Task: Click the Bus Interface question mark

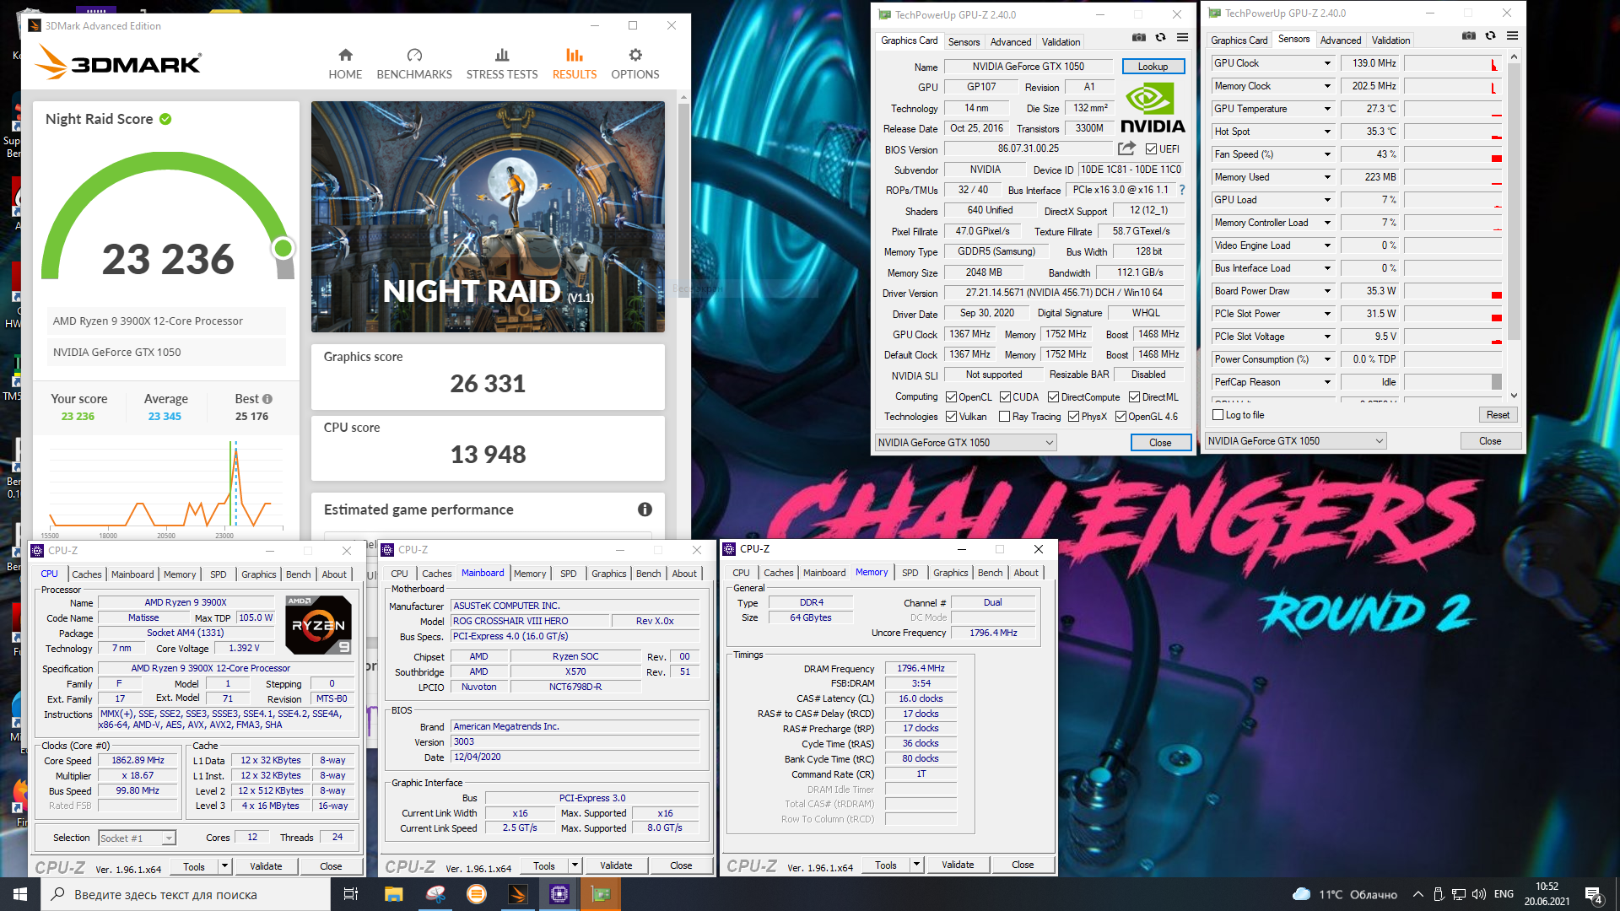Action: 1182,190
